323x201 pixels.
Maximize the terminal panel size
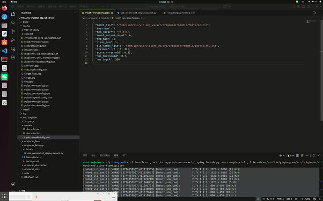(x=314, y=156)
